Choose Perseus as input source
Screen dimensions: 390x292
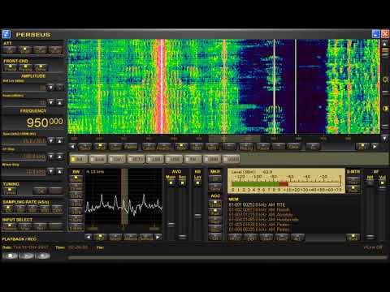click(10, 226)
